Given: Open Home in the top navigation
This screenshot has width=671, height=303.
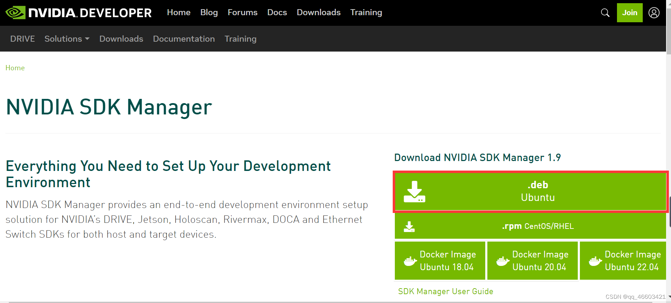Looking at the screenshot, I should click(x=179, y=12).
